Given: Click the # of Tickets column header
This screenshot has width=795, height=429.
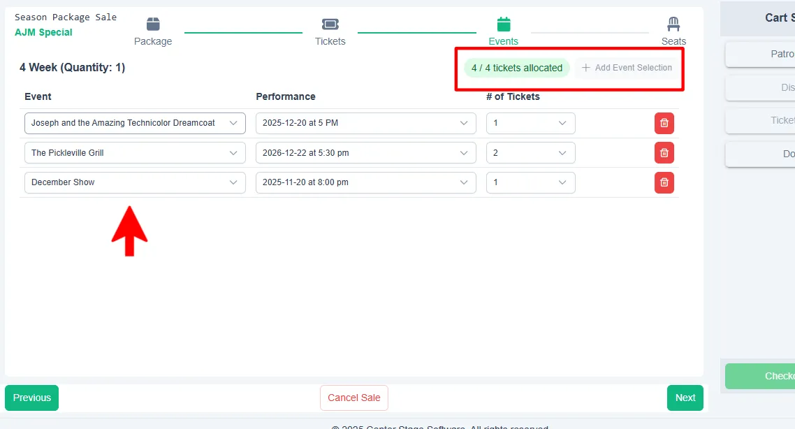Looking at the screenshot, I should pos(513,96).
